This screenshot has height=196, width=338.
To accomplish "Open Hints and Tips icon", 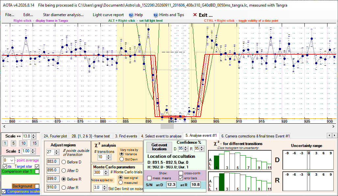I will (x=156, y=15).
